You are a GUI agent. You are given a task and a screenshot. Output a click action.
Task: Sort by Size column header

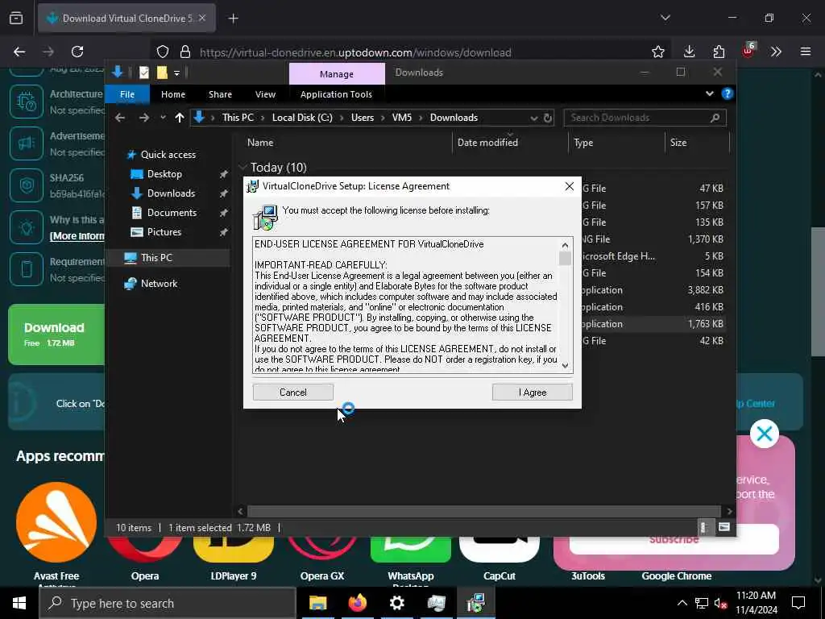tap(678, 143)
